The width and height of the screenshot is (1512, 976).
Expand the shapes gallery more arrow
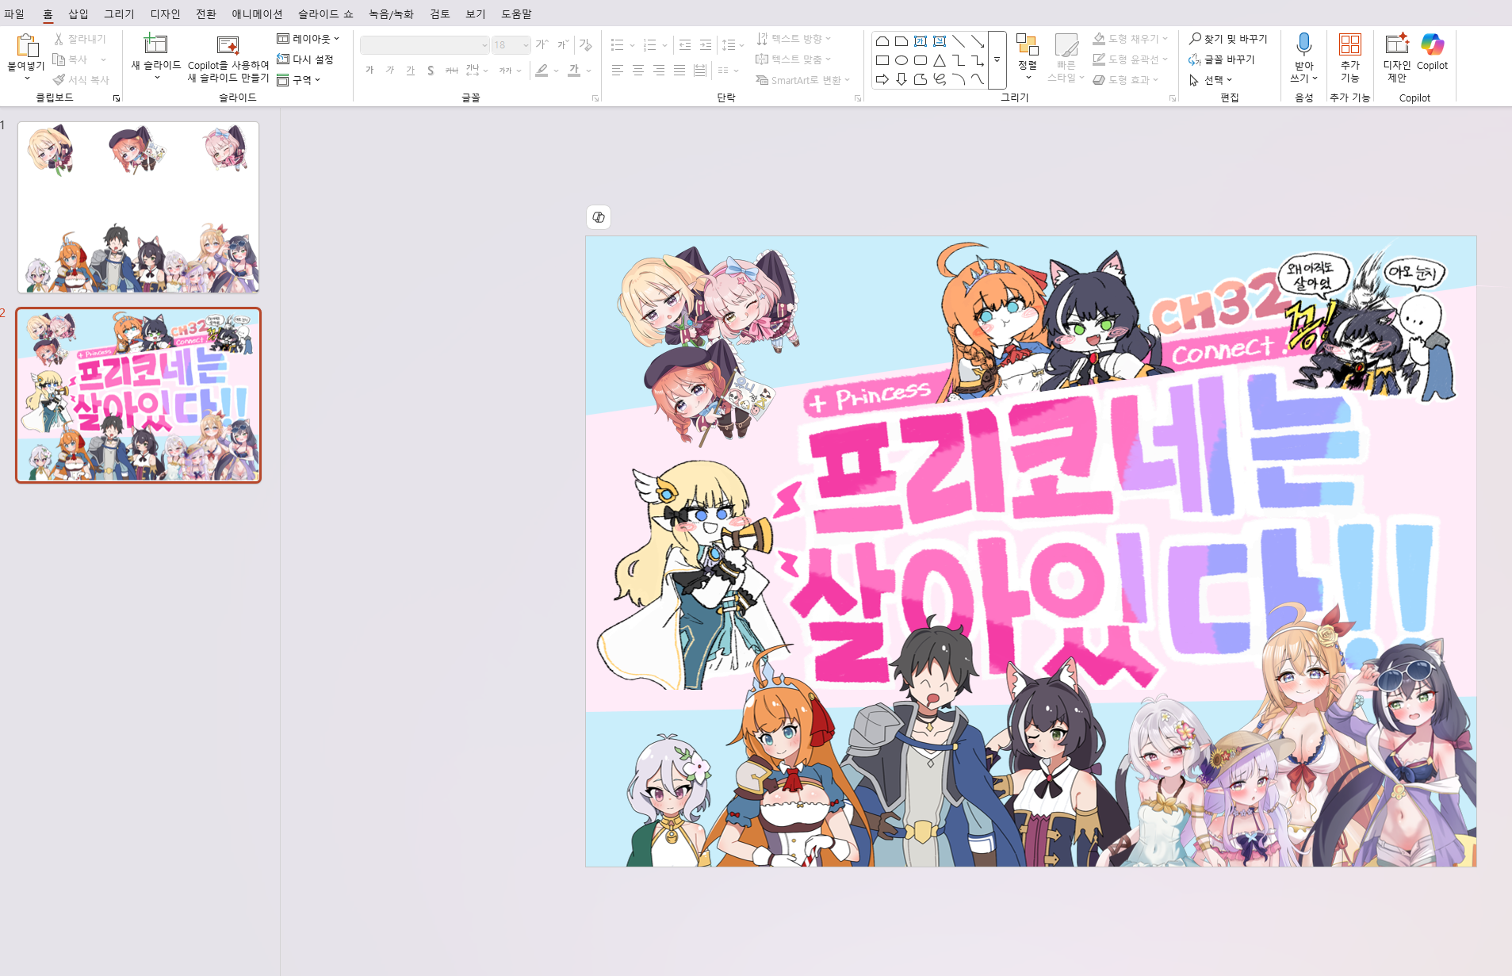(x=997, y=60)
